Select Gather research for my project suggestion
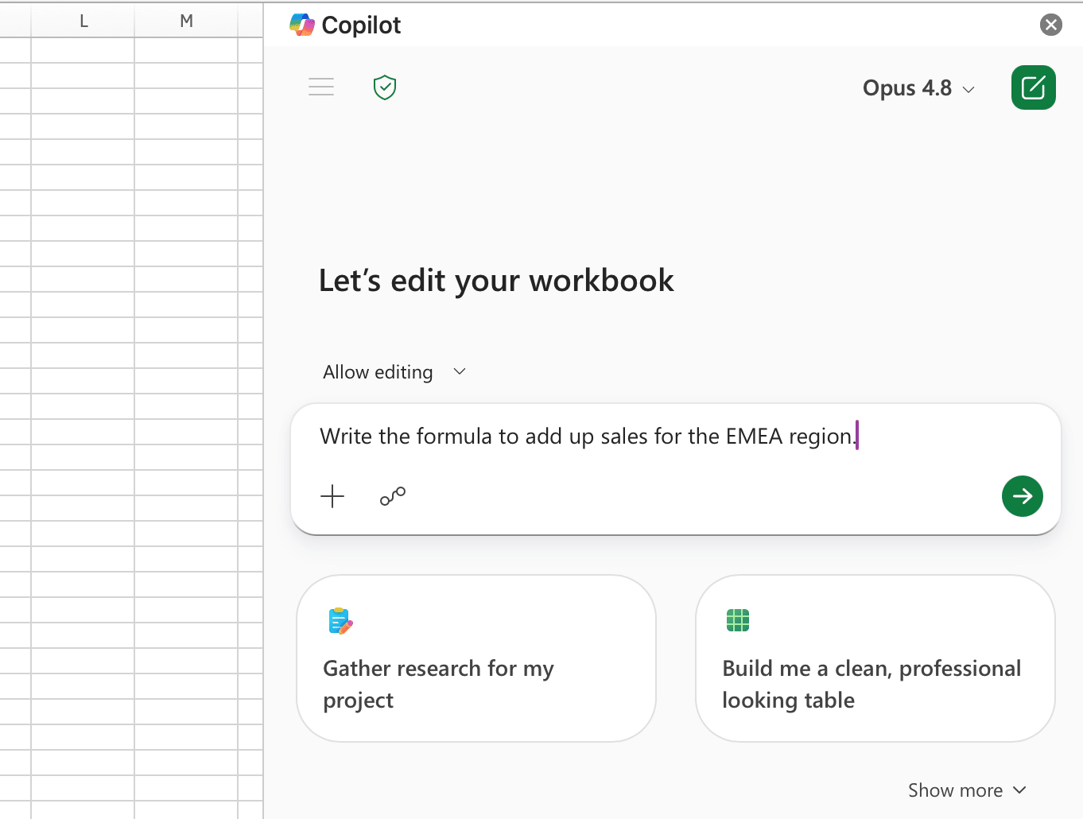Screen dimensions: 1083x819 tap(476, 658)
